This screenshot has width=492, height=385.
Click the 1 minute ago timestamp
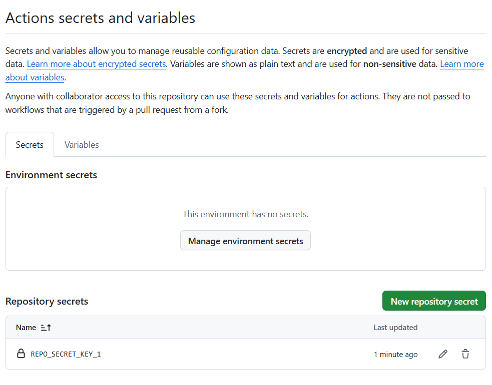pyautogui.click(x=395, y=355)
